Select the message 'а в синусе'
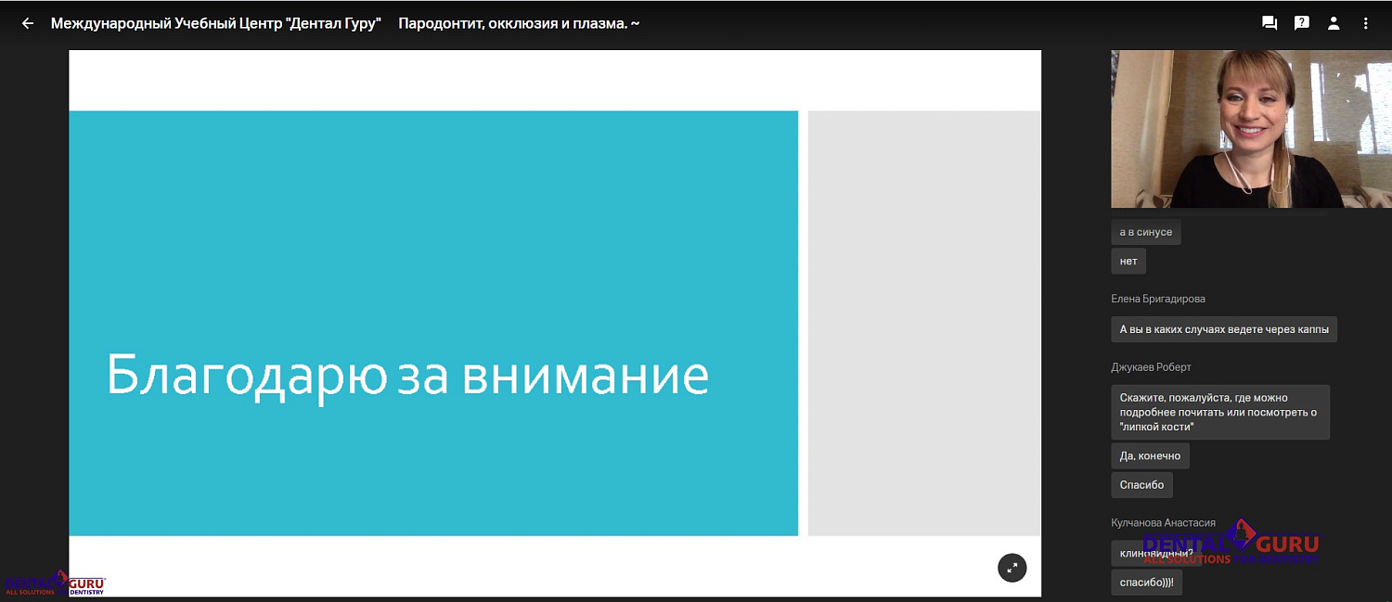 tap(1145, 232)
